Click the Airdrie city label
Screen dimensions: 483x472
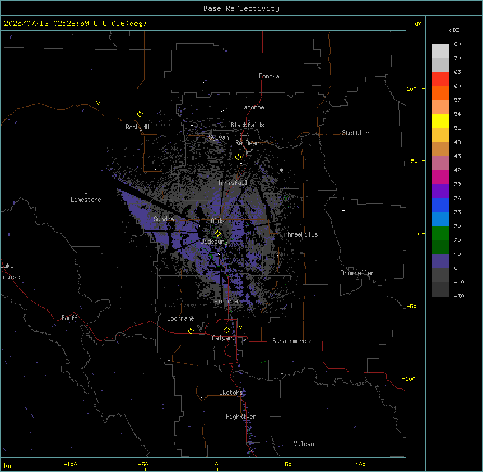(x=226, y=301)
